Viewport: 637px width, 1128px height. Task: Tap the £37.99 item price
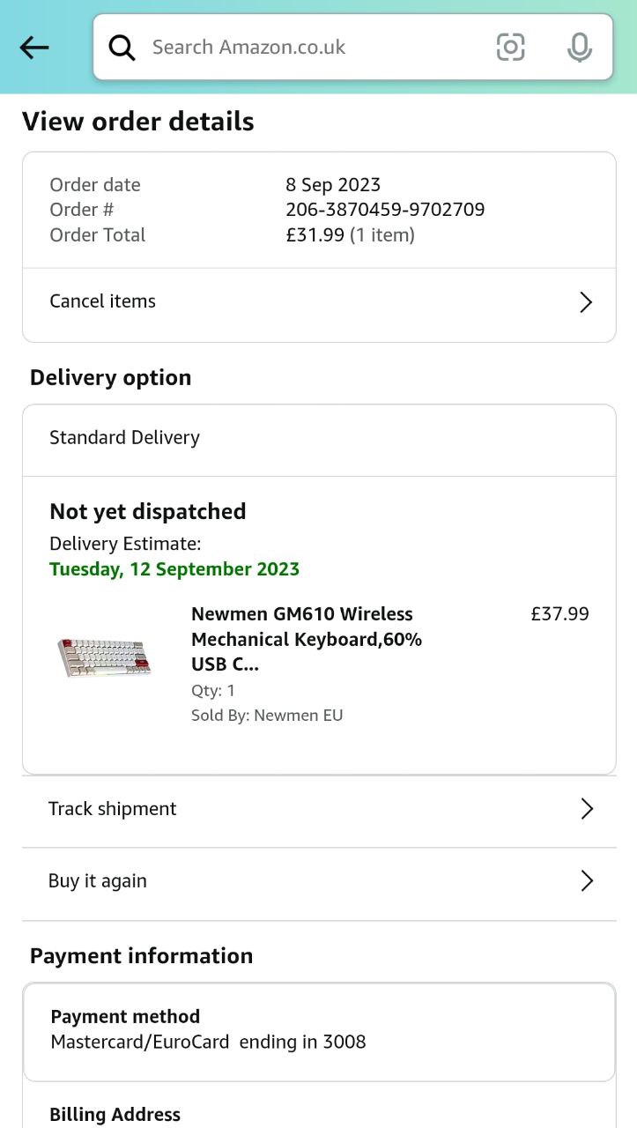[x=559, y=614]
